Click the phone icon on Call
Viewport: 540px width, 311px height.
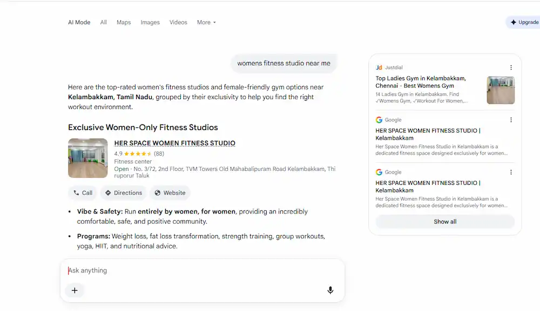(x=76, y=193)
